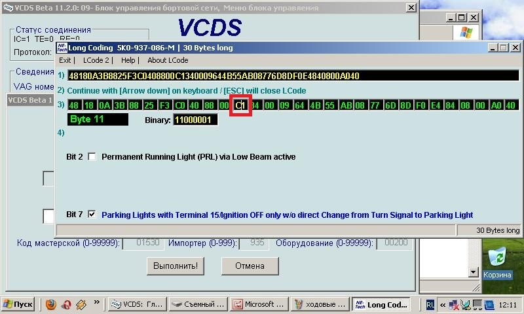The width and height of the screenshot is (524, 314).
Task: Select byte cell with value 6D
Action: [x=390, y=105]
